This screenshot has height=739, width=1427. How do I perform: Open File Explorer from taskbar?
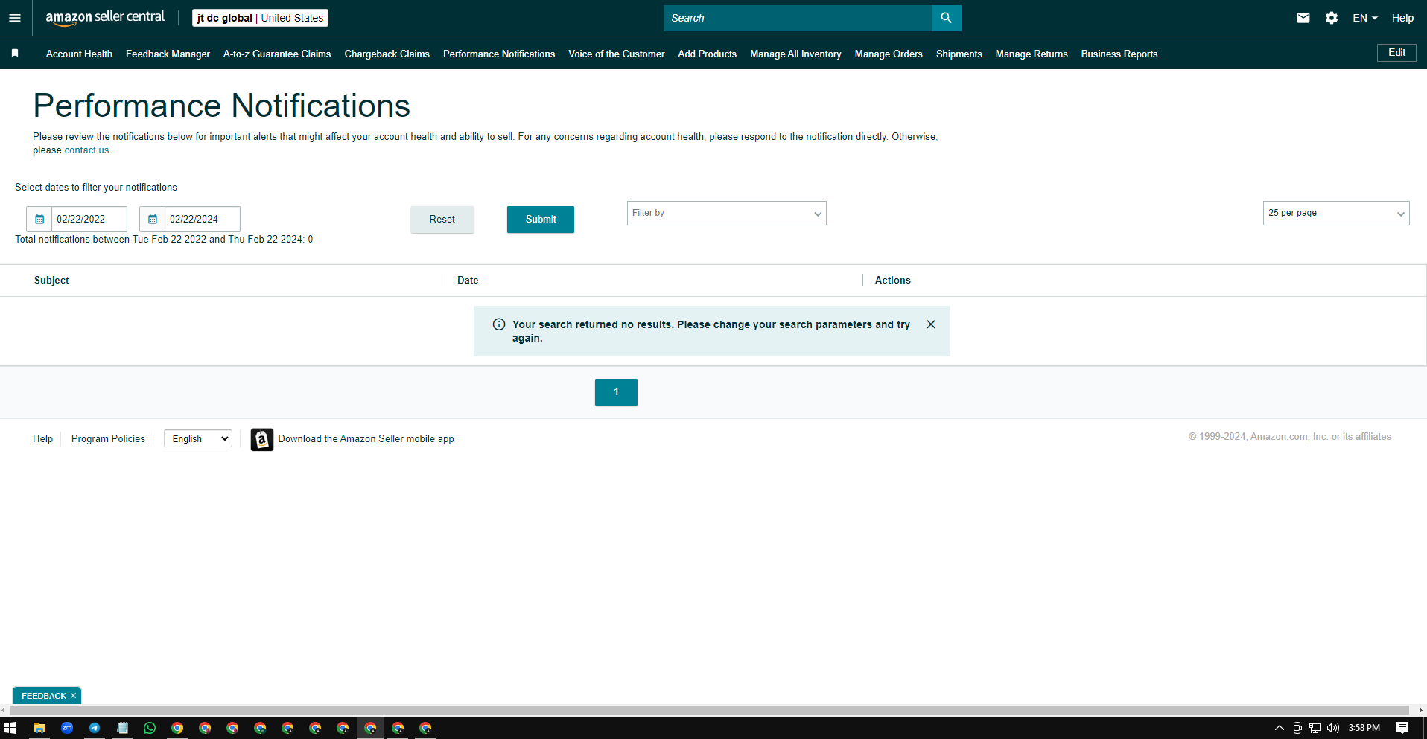[39, 728]
